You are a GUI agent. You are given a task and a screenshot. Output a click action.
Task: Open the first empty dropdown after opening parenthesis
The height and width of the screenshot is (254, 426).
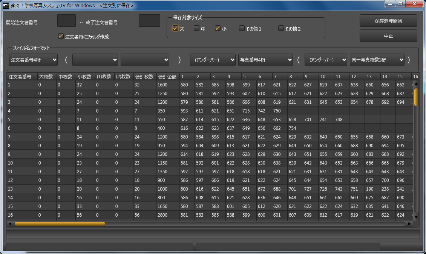tap(95, 60)
